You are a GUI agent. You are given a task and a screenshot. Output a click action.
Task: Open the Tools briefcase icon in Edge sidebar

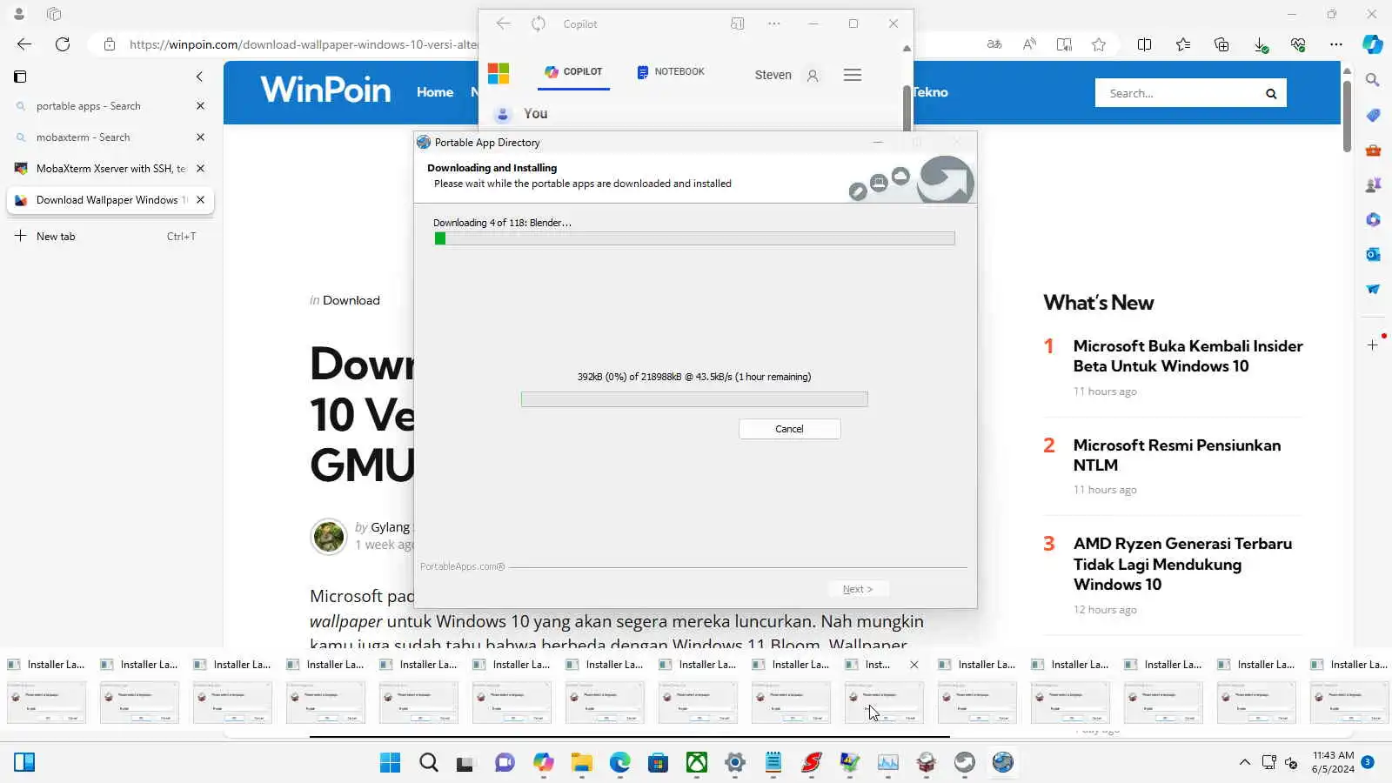point(1373,150)
